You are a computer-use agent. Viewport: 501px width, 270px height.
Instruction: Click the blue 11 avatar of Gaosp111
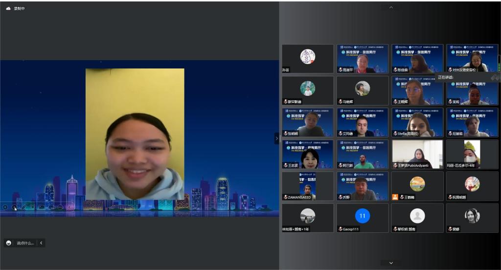362,215
